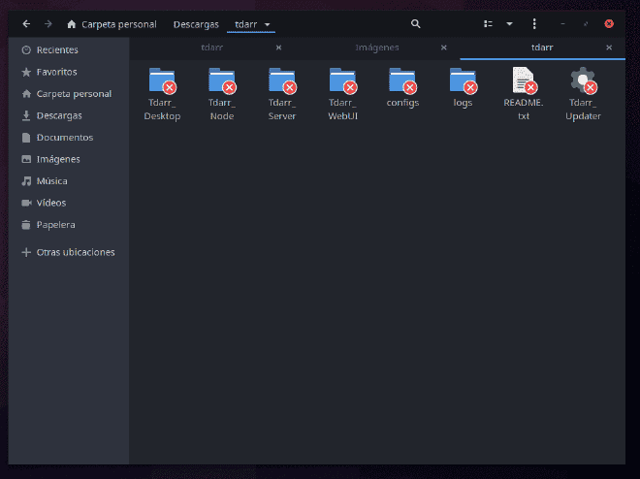Select the configs folder
This screenshot has height=479, width=640.
[402, 87]
